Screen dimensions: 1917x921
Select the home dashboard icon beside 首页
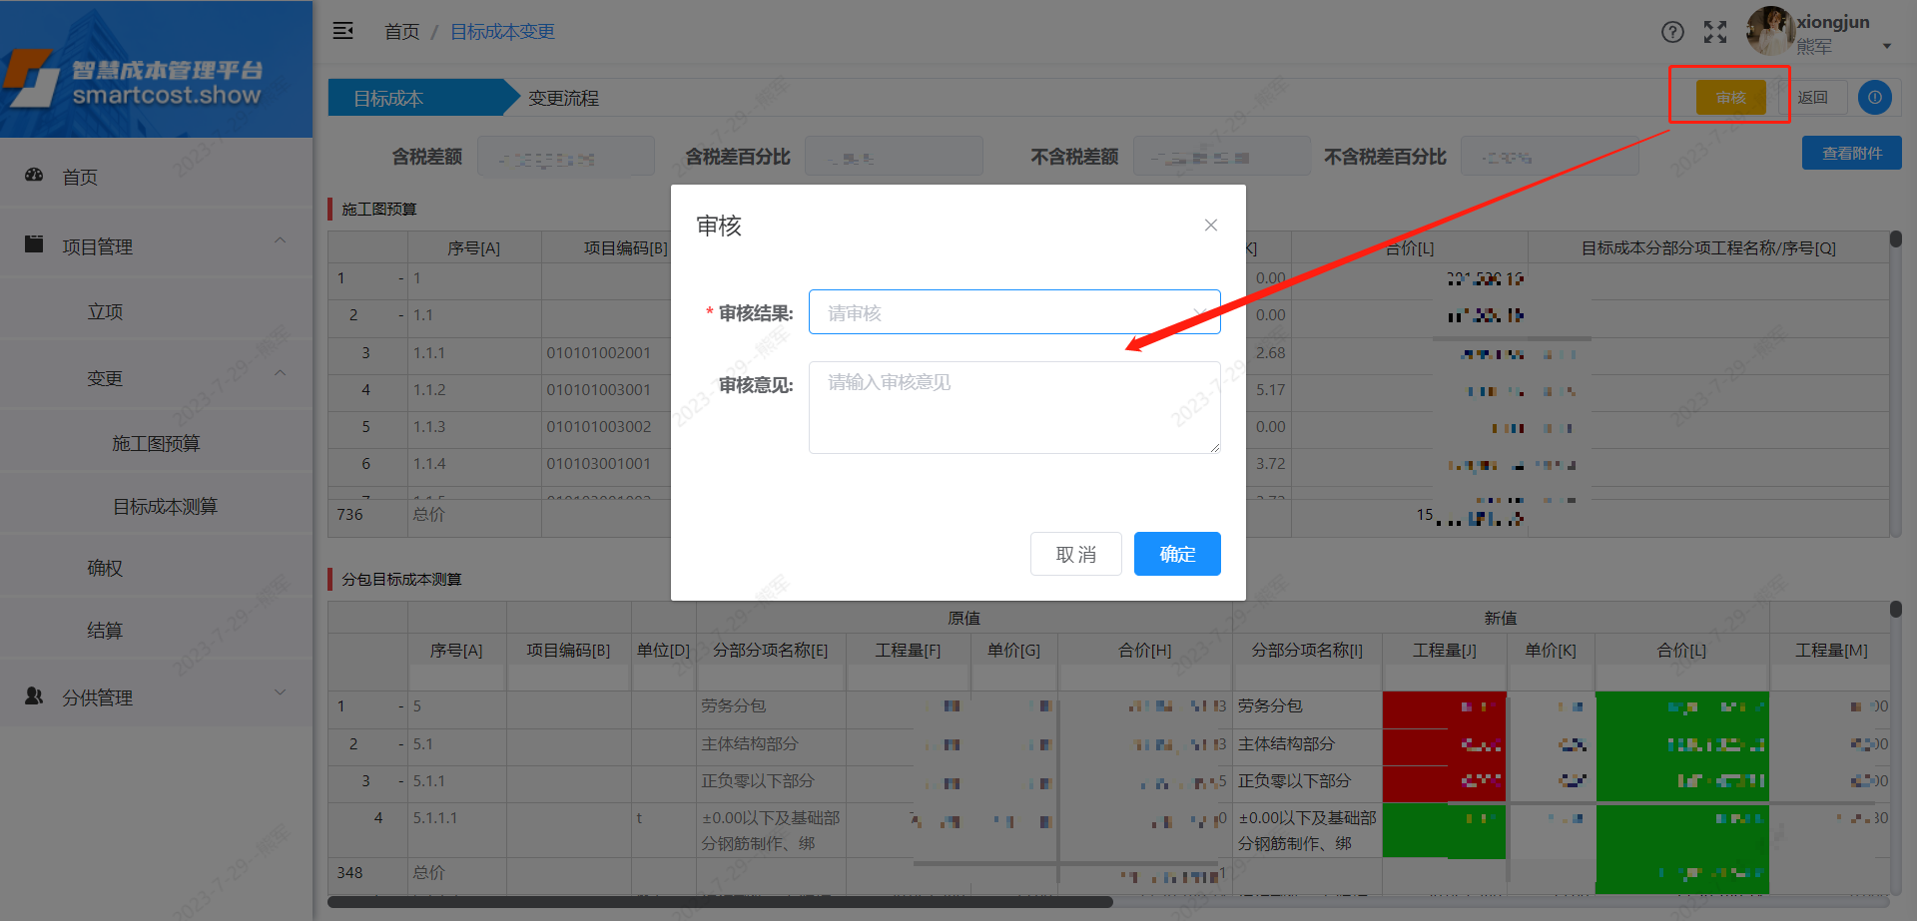pyautogui.click(x=35, y=176)
